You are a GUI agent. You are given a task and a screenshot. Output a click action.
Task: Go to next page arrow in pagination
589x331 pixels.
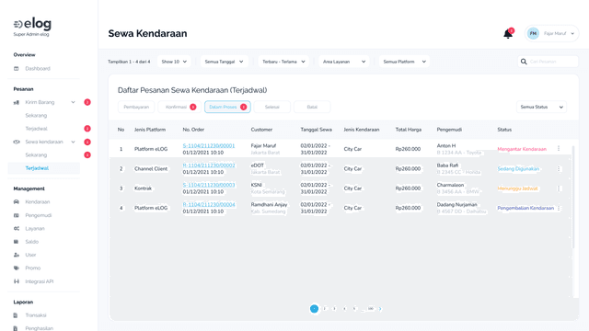pos(380,309)
